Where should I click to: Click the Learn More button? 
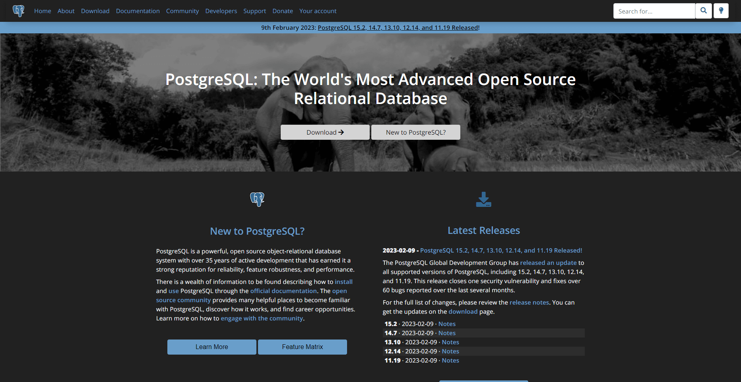[x=212, y=347]
